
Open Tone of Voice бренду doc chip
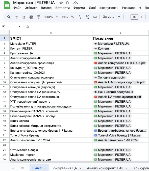(117, 135)
